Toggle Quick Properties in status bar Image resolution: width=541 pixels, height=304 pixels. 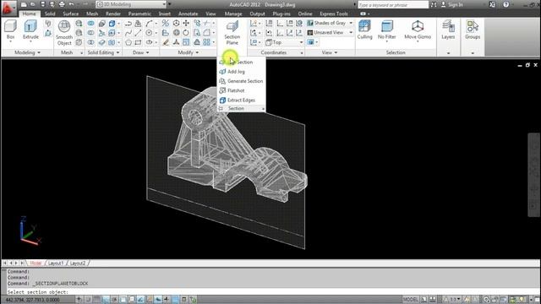click(184, 299)
